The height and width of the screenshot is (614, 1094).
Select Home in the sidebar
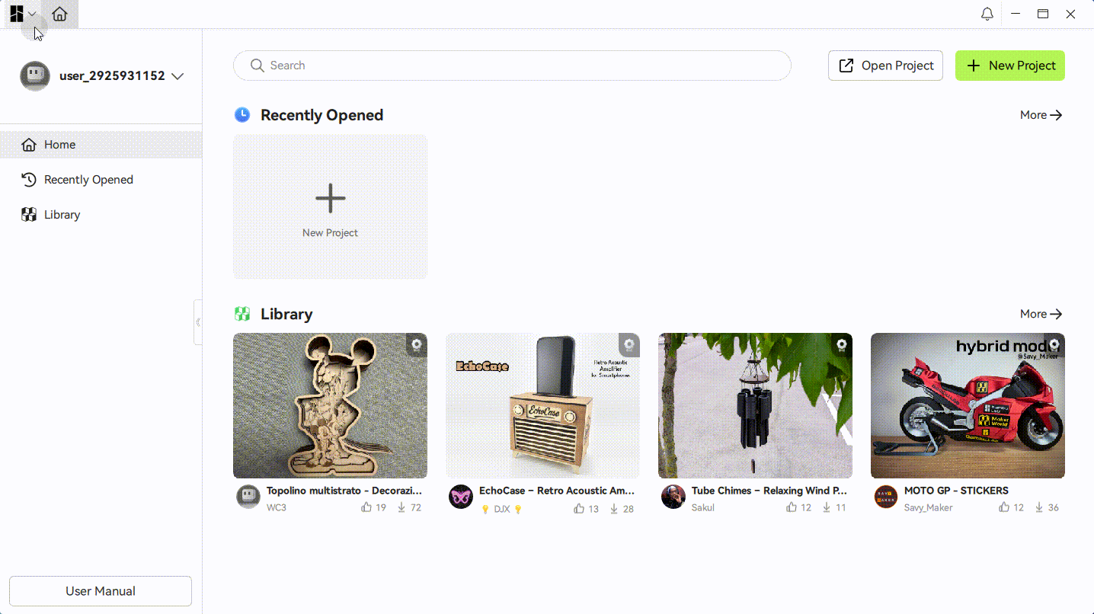[x=101, y=145]
